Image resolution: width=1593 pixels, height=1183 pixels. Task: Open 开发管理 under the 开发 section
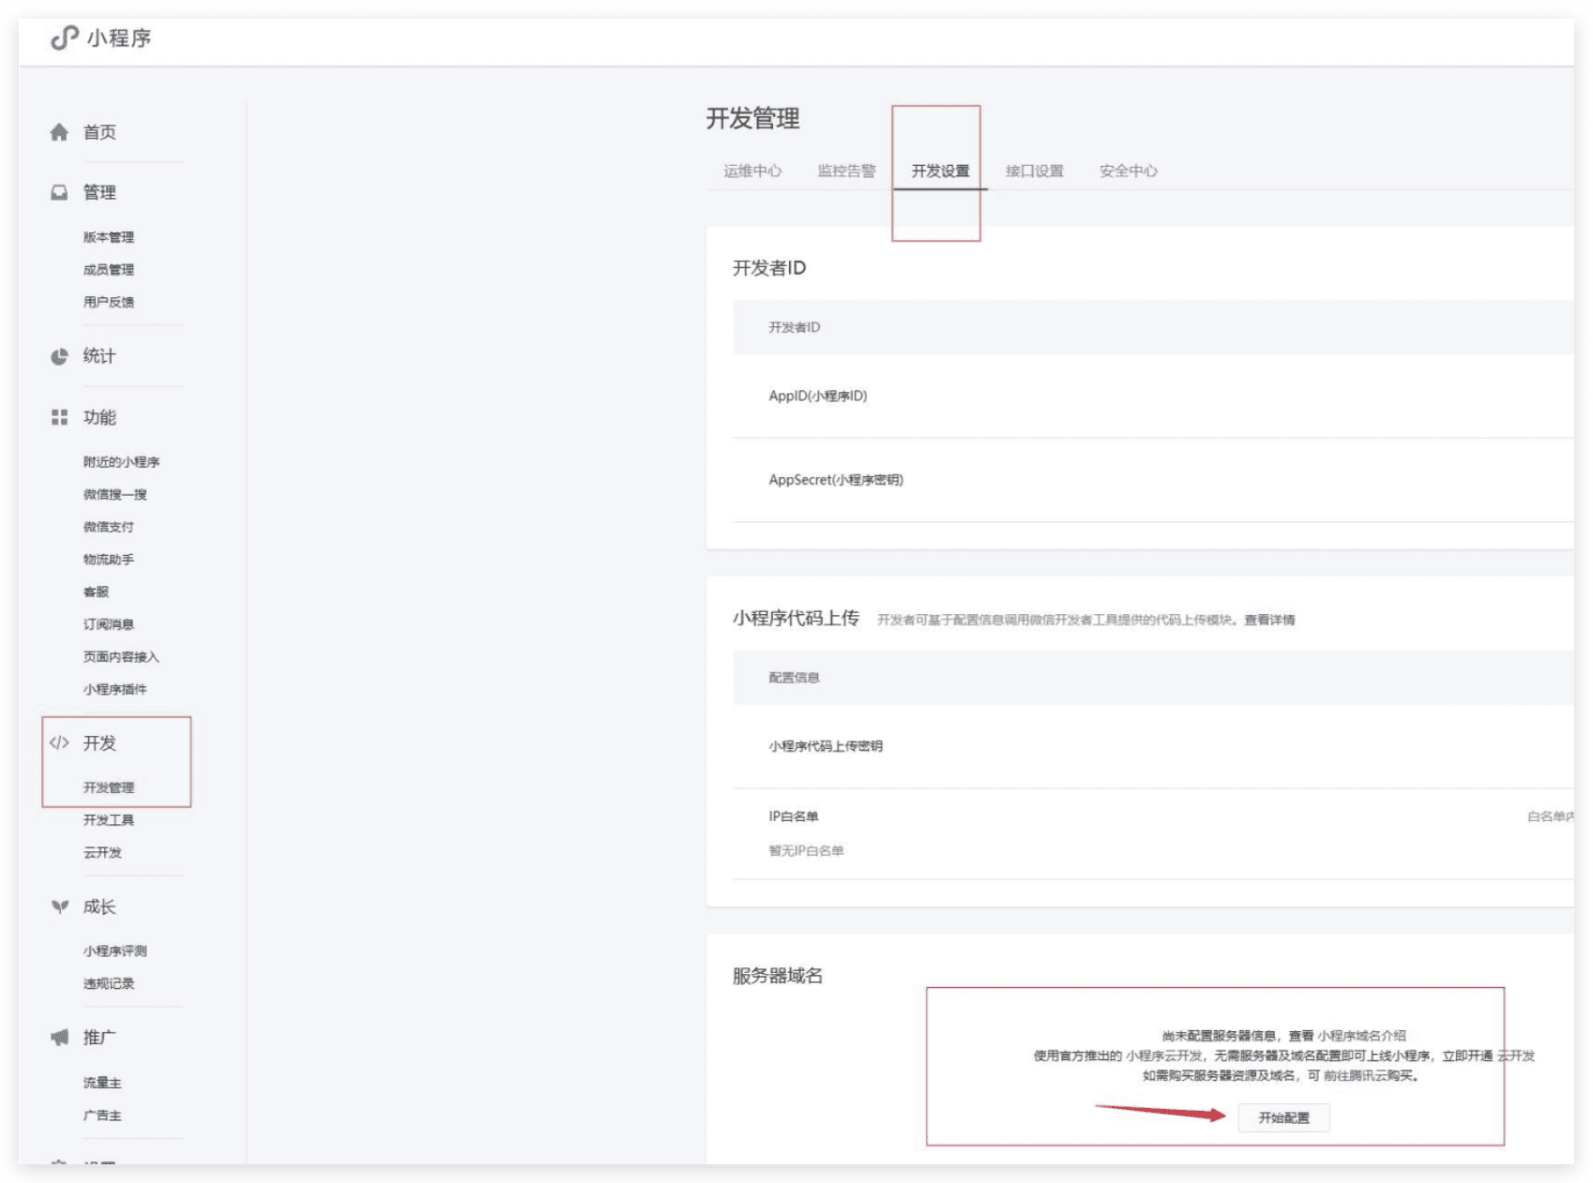pos(109,787)
